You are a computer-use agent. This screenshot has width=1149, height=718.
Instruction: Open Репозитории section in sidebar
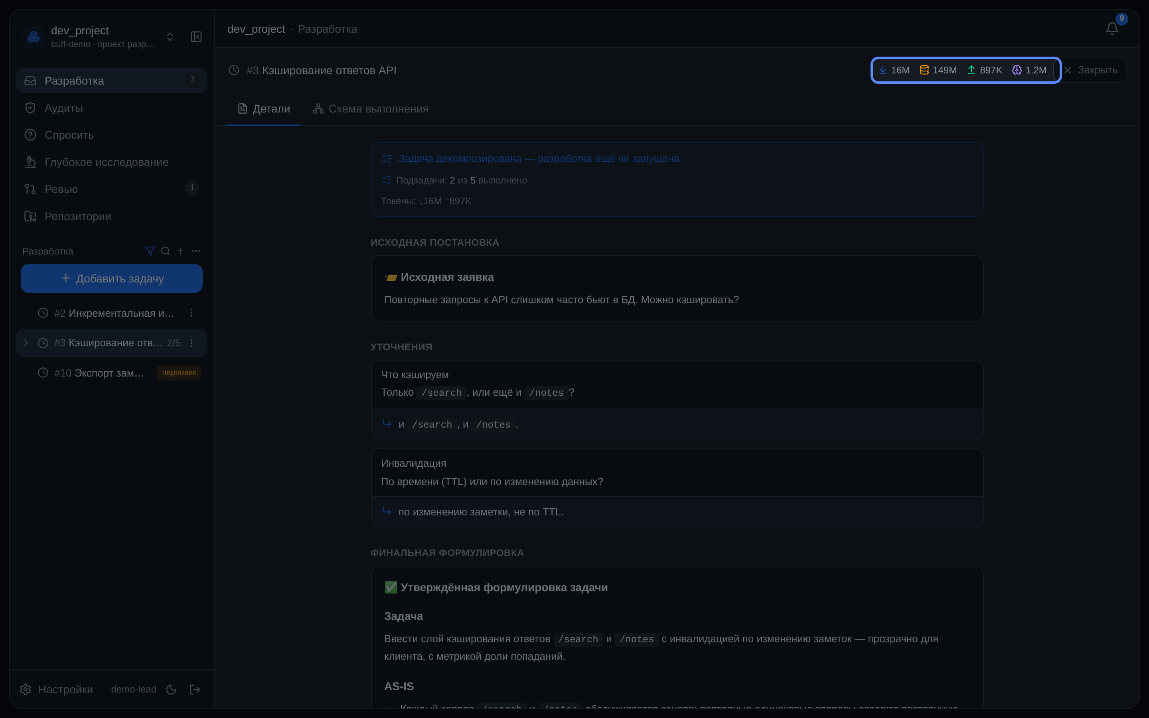tap(112, 216)
